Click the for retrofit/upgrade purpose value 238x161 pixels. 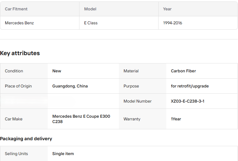[x=190, y=86]
